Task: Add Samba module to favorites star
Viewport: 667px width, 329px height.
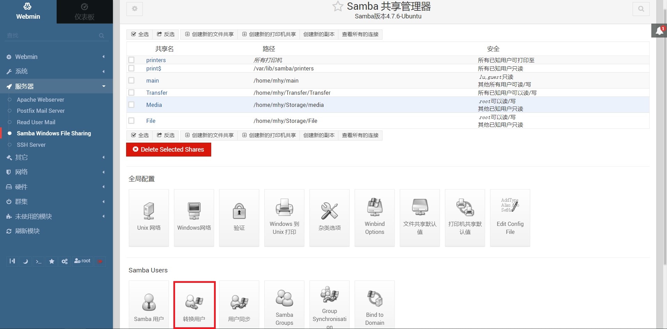Action: point(338,6)
